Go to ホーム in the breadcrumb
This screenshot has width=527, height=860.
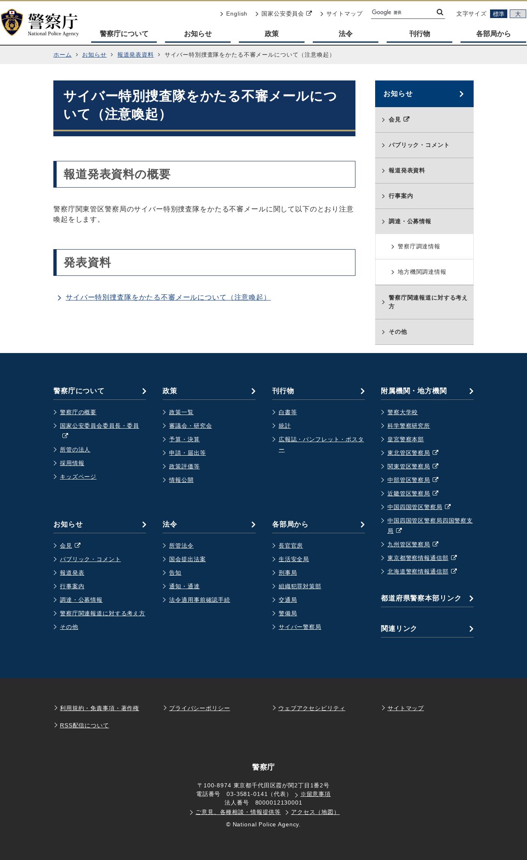point(62,55)
